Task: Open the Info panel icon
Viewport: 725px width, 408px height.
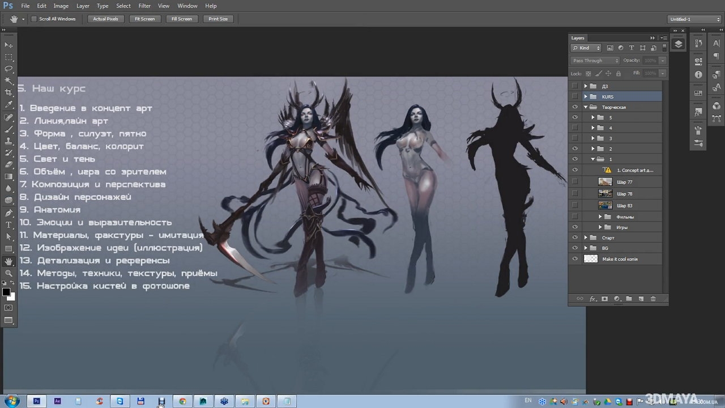Action: point(698,74)
